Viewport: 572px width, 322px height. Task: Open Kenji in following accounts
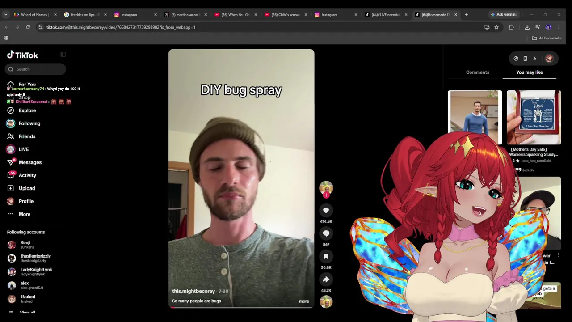pos(25,245)
